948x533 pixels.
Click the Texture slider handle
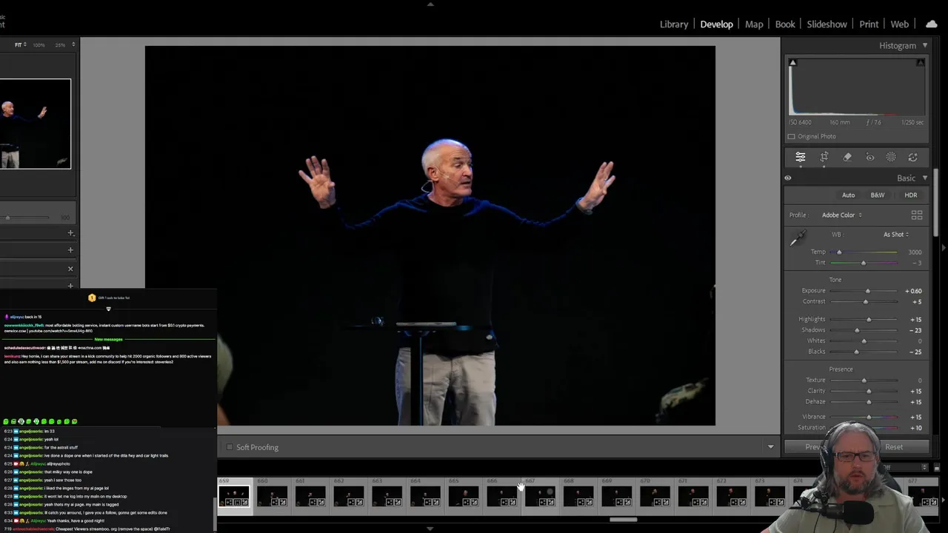[x=864, y=381]
